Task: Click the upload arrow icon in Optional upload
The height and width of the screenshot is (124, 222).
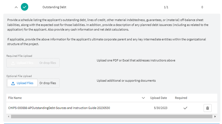Action: [13, 83]
